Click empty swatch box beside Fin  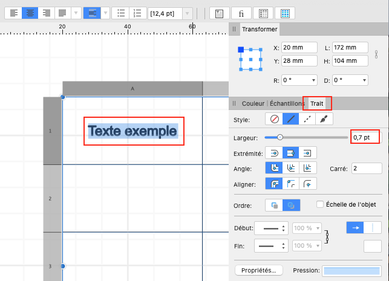coord(373,246)
